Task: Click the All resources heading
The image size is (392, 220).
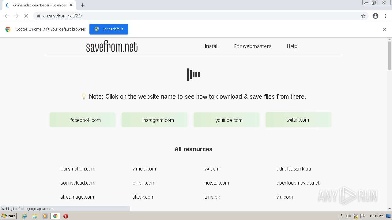Action: [193, 149]
